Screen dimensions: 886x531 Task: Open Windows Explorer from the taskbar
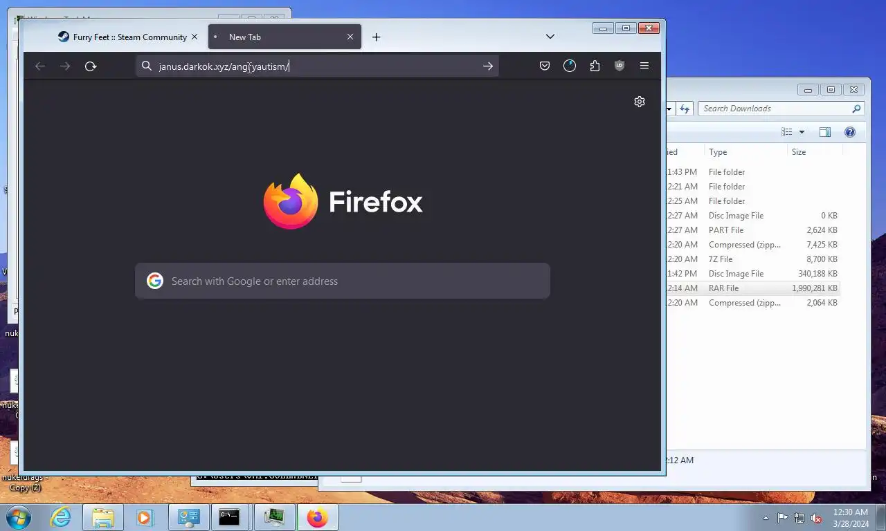(103, 517)
